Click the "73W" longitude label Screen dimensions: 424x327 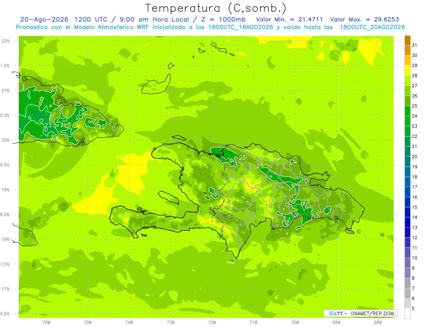tap(171, 322)
